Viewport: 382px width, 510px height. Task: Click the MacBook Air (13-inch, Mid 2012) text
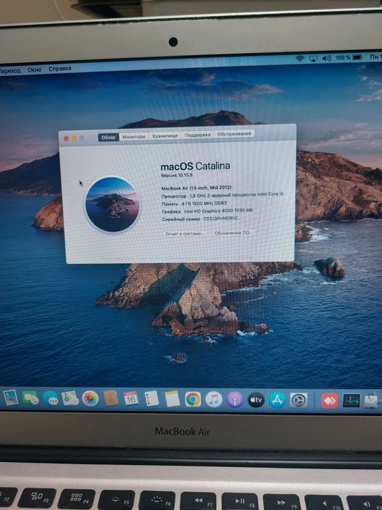[196, 188]
